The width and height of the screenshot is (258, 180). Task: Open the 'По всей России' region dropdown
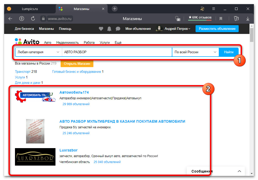(195, 52)
